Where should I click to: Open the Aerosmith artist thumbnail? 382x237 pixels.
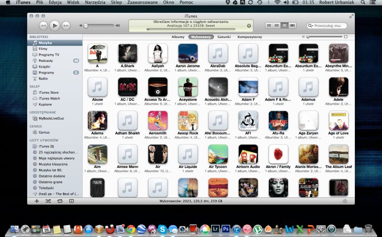coord(158,121)
